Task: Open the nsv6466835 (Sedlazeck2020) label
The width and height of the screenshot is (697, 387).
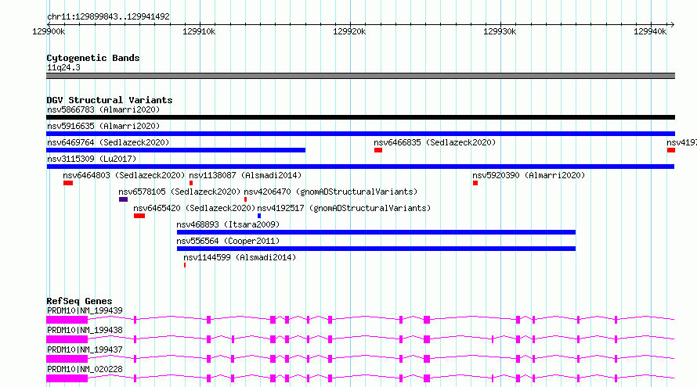Action: click(435, 142)
